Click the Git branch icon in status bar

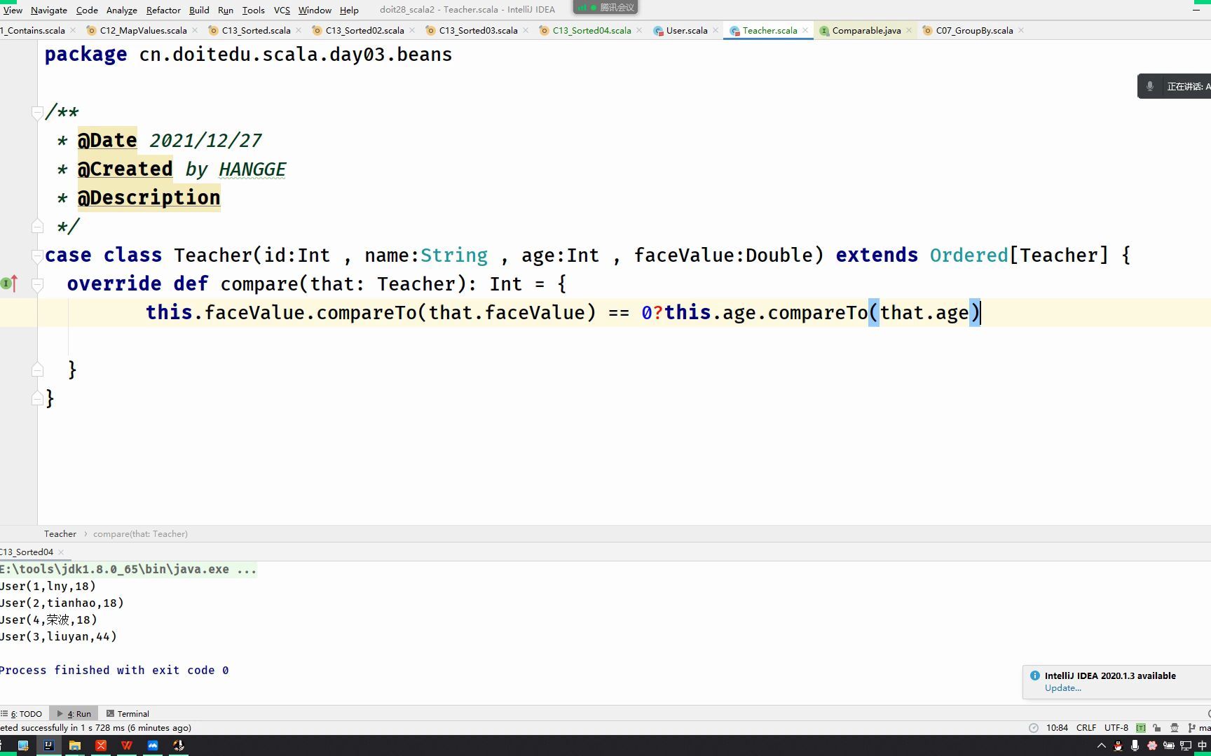pyautogui.click(x=1191, y=728)
